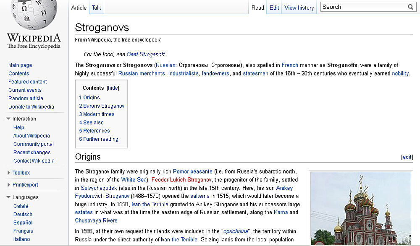Click the Edit tab
Image resolution: width=420 pixels, height=246 pixels.
274,7
